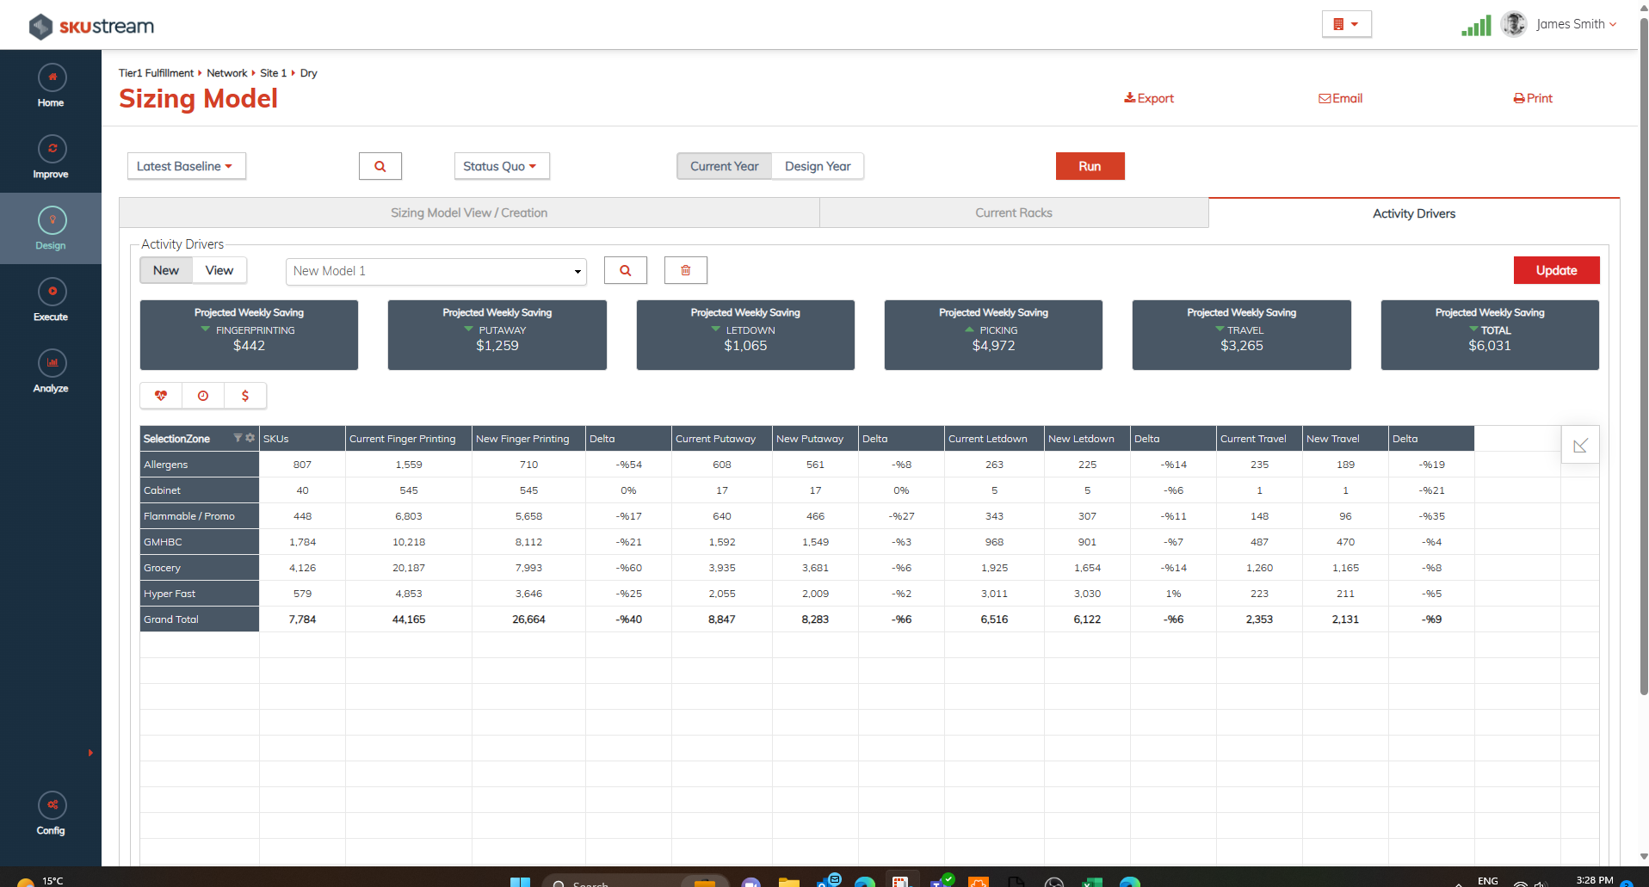The height and width of the screenshot is (887, 1649).
Task: Sort by the SKUs column header
Action: click(x=302, y=439)
